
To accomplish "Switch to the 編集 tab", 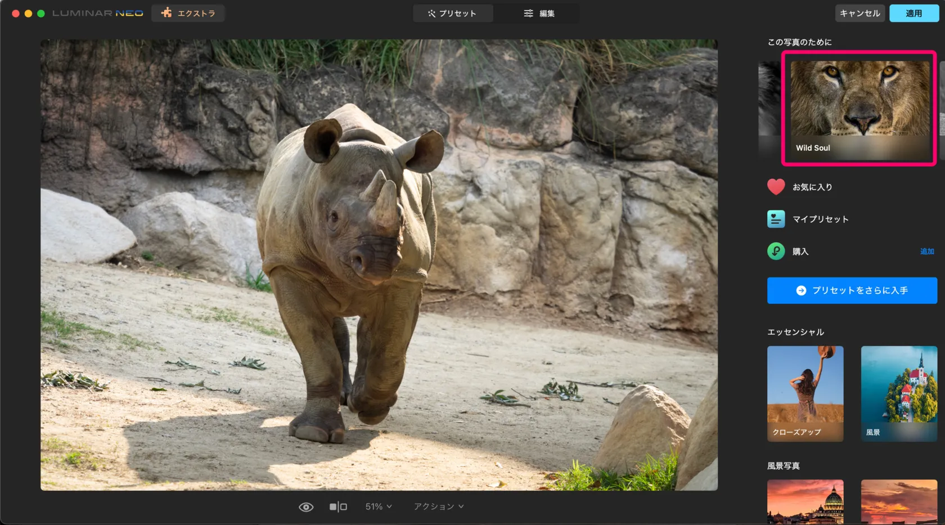I will click(x=539, y=13).
